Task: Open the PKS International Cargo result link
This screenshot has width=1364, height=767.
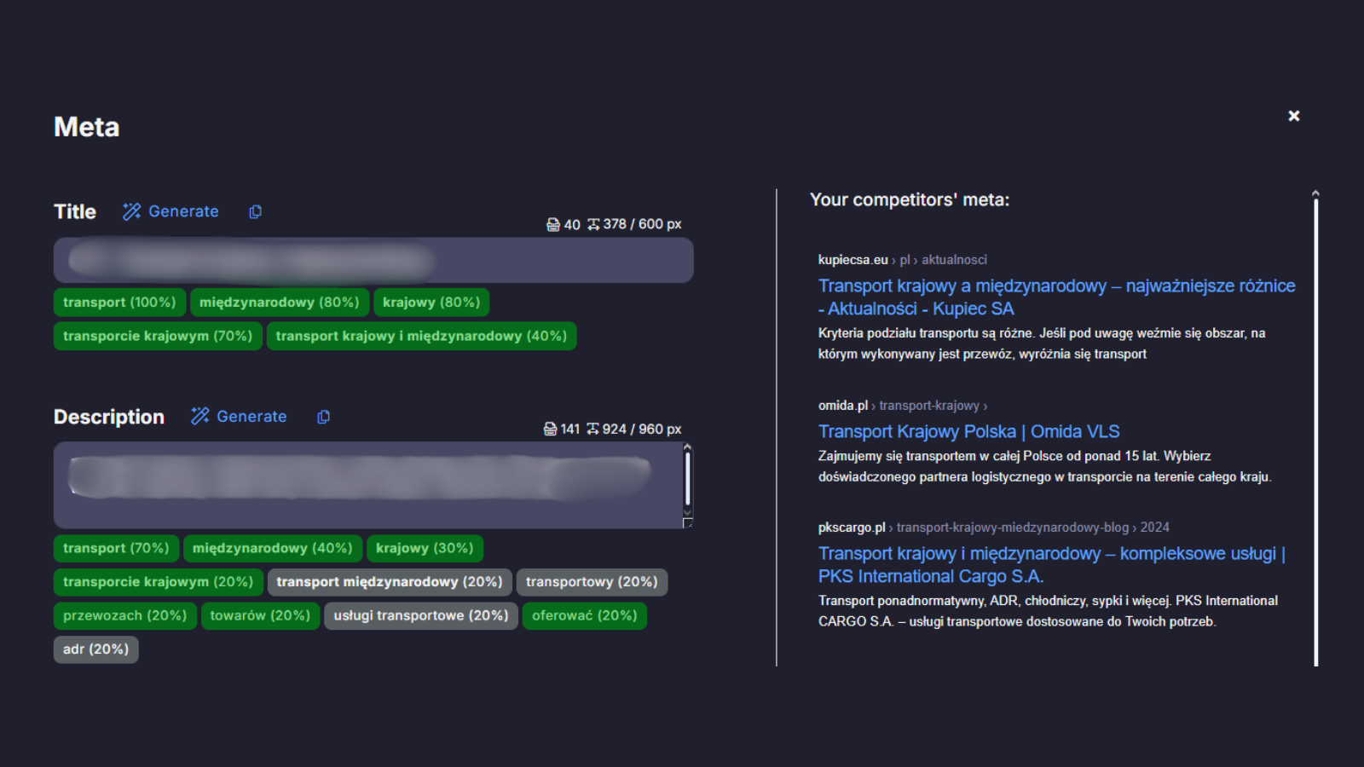Action: (x=1052, y=565)
